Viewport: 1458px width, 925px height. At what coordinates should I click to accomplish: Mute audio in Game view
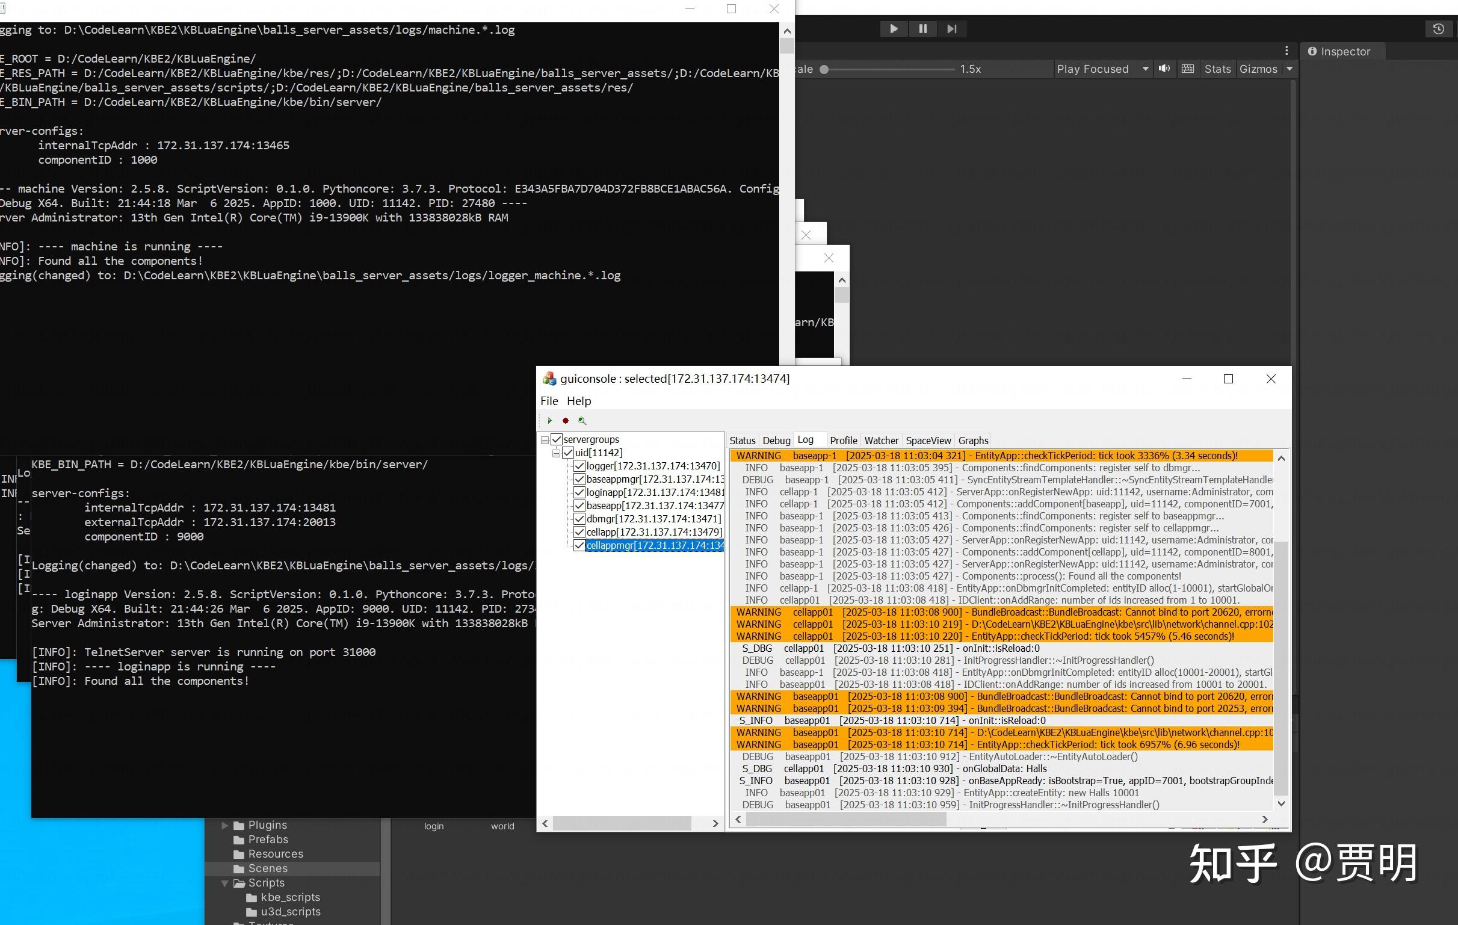1164,69
